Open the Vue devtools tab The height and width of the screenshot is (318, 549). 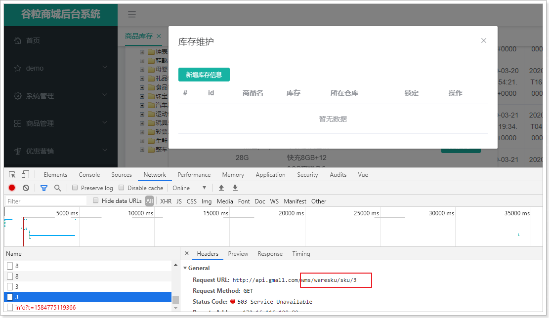click(363, 175)
